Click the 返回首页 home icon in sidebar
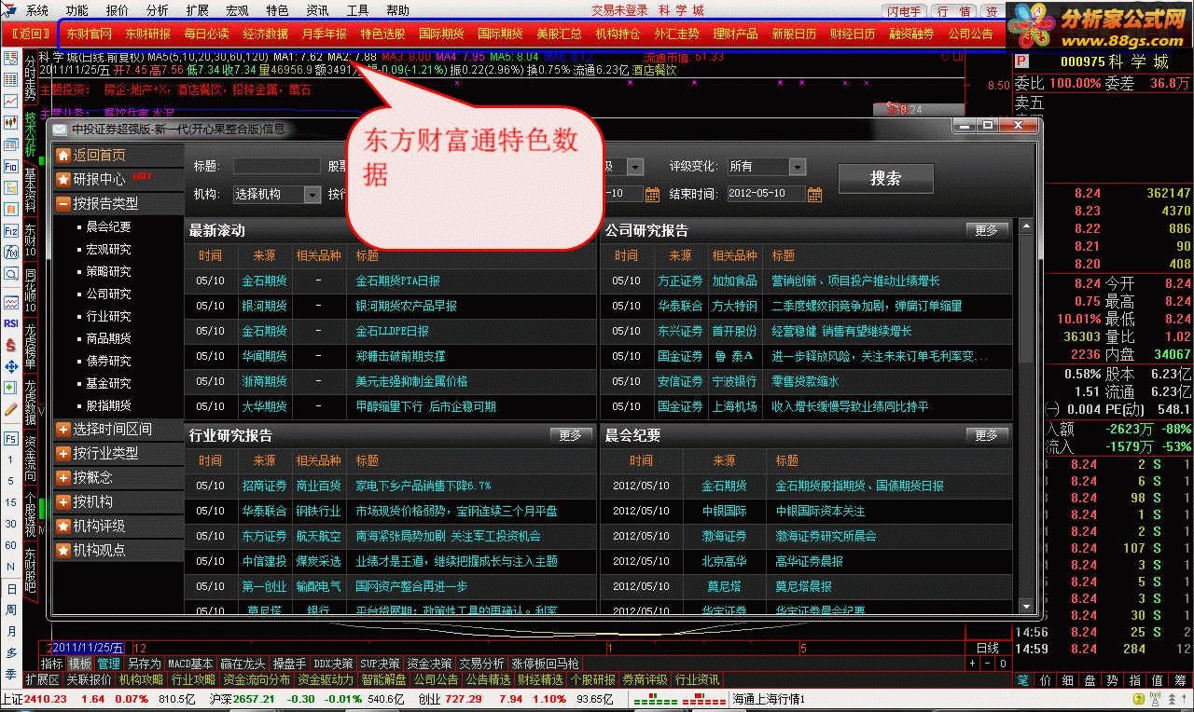Screen dimensions: 1194x712 click(x=63, y=156)
